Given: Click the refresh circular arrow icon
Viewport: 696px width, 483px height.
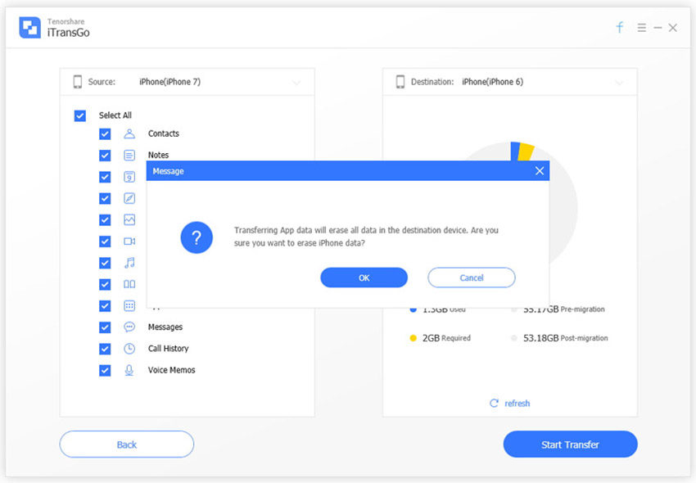Looking at the screenshot, I should pos(494,403).
